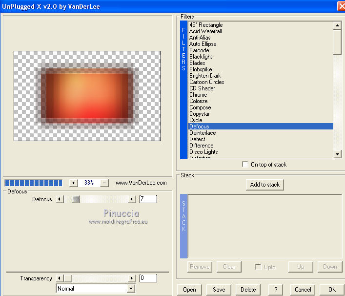The height and width of the screenshot is (296, 345).
Task: Choose the Disco Lights filter
Action: click(261, 152)
